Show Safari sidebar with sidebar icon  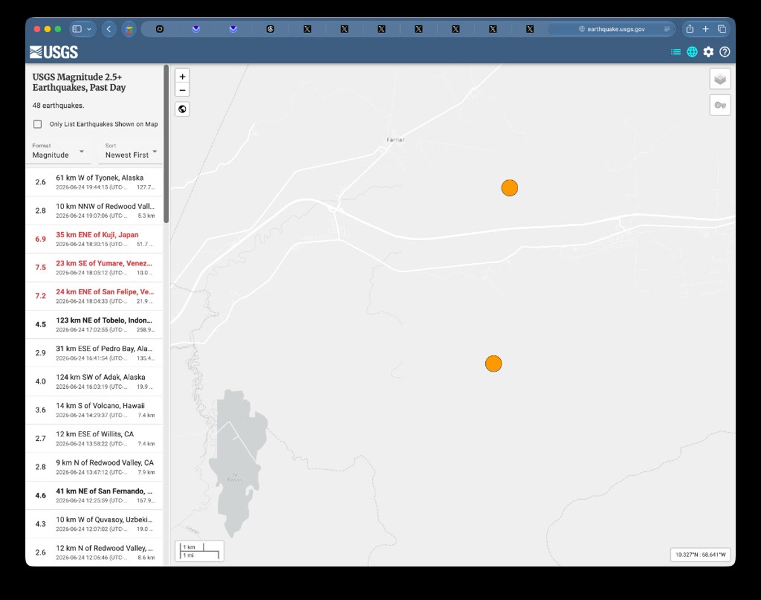[x=77, y=29]
